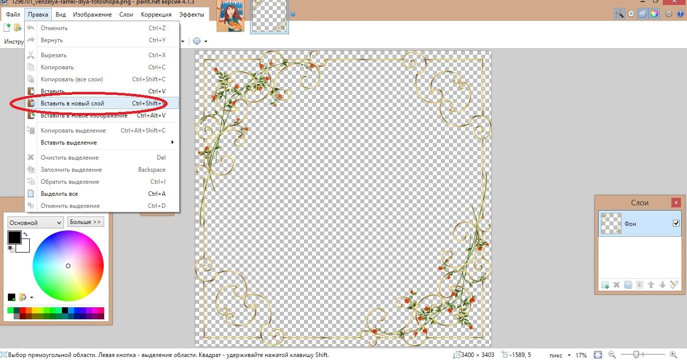Viewport: 687px width, 360px height.
Task: Uncheck visibility checkbox of Фон layer
Action: click(676, 223)
